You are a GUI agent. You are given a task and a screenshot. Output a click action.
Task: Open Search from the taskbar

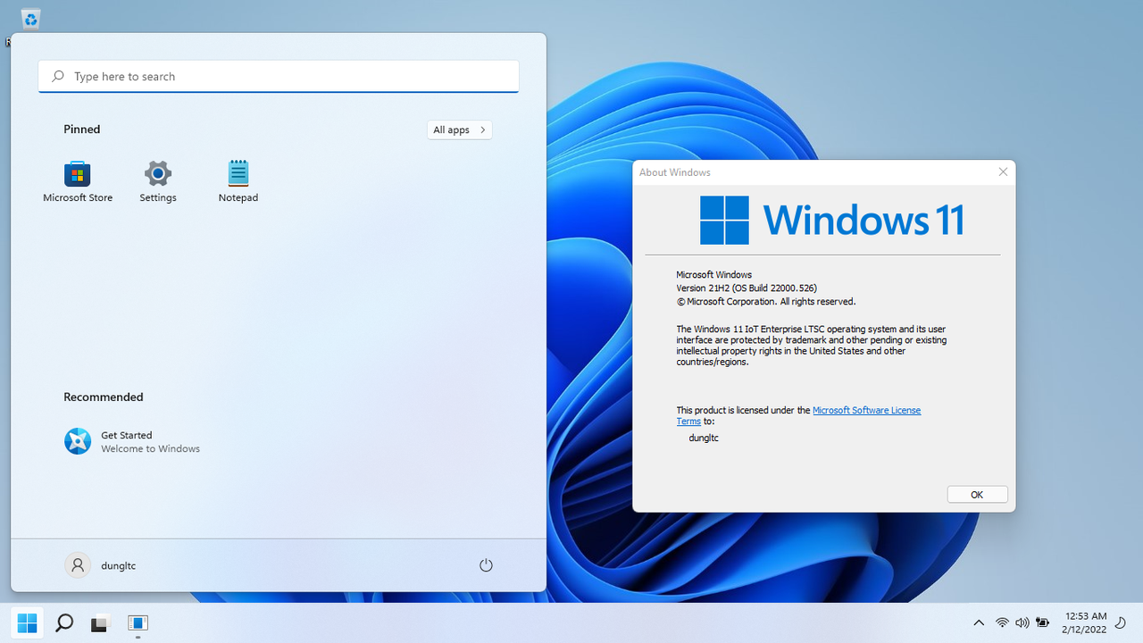tap(63, 622)
